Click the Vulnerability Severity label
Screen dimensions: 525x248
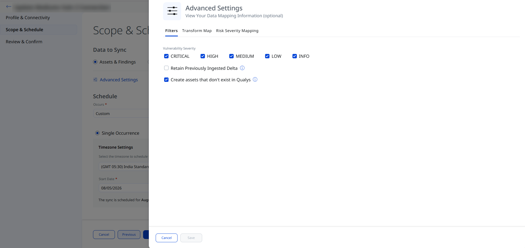click(x=179, y=48)
